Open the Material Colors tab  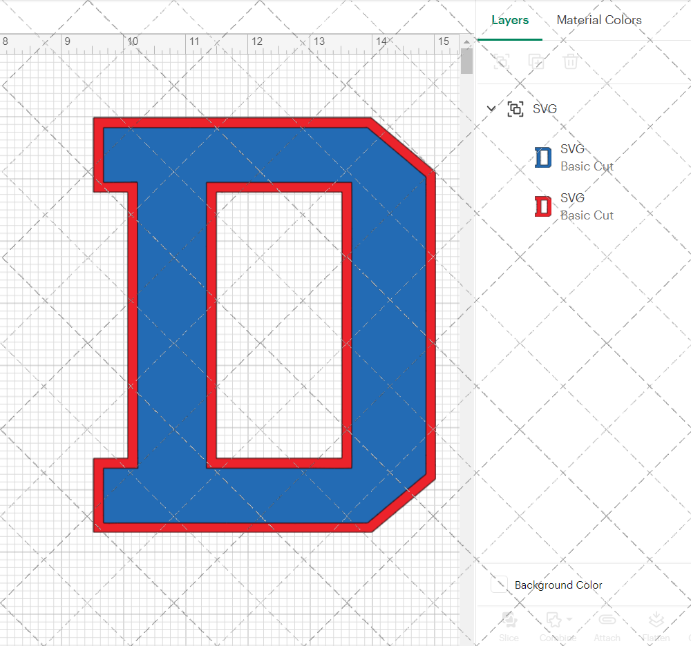pyautogui.click(x=599, y=20)
